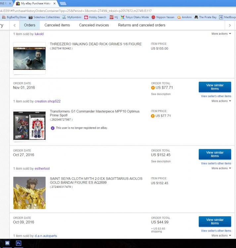Click orange icon next to item price $77.71
The width and height of the screenshot is (236, 248).
[x=153, y=116]
